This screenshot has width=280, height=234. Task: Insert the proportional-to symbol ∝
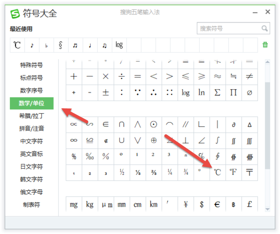(x=74, y=124)
